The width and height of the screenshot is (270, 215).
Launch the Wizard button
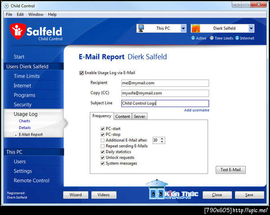pyautogui.click(x=76, y=195)
